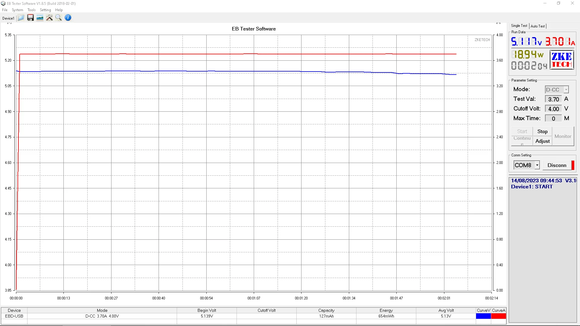Viewport: 580px width, 326px height.
Task: Click the blue CurveV color swatch
Action: [x=483, y=316]
